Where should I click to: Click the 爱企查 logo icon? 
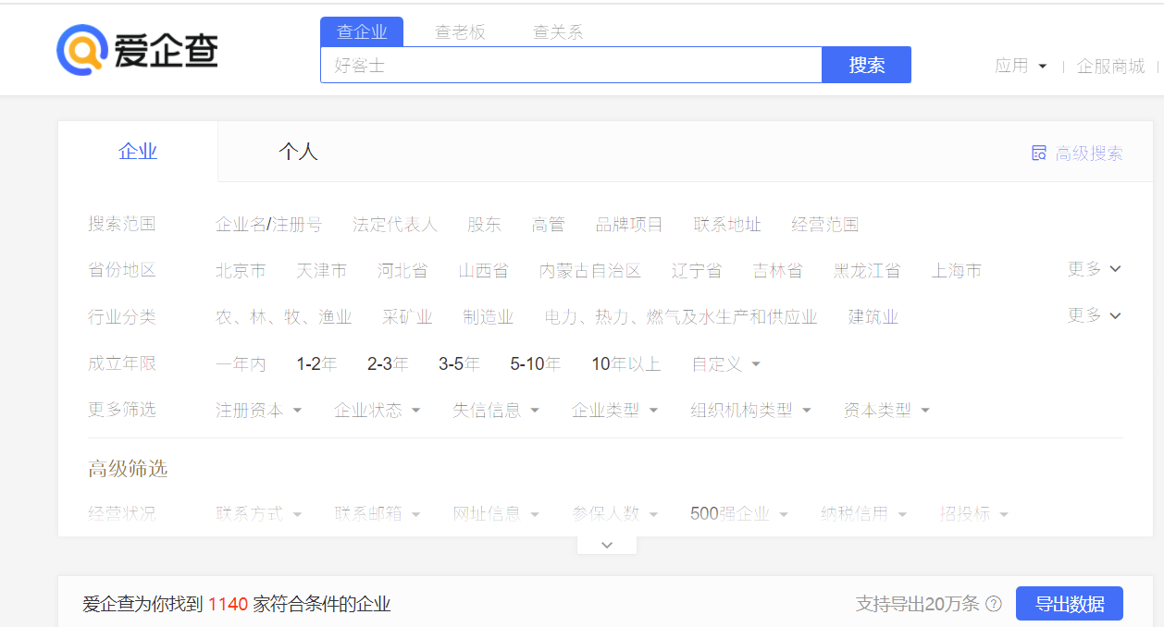point(81,50)
